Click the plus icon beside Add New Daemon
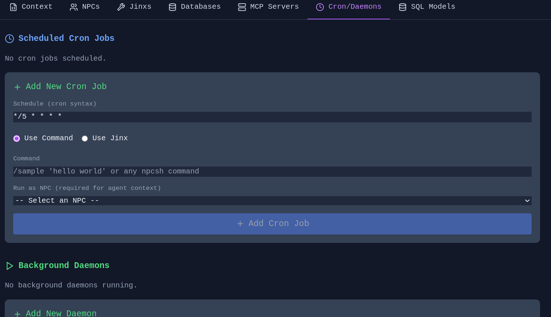This screenshot has width=551, height=317. 17,314
